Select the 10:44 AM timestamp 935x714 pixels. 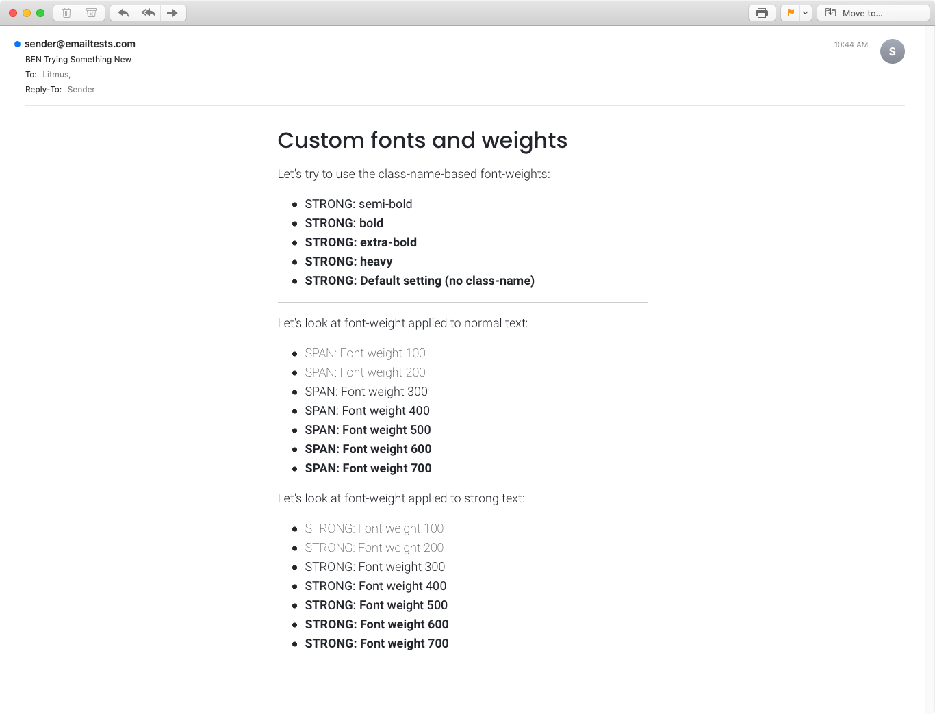850,44
